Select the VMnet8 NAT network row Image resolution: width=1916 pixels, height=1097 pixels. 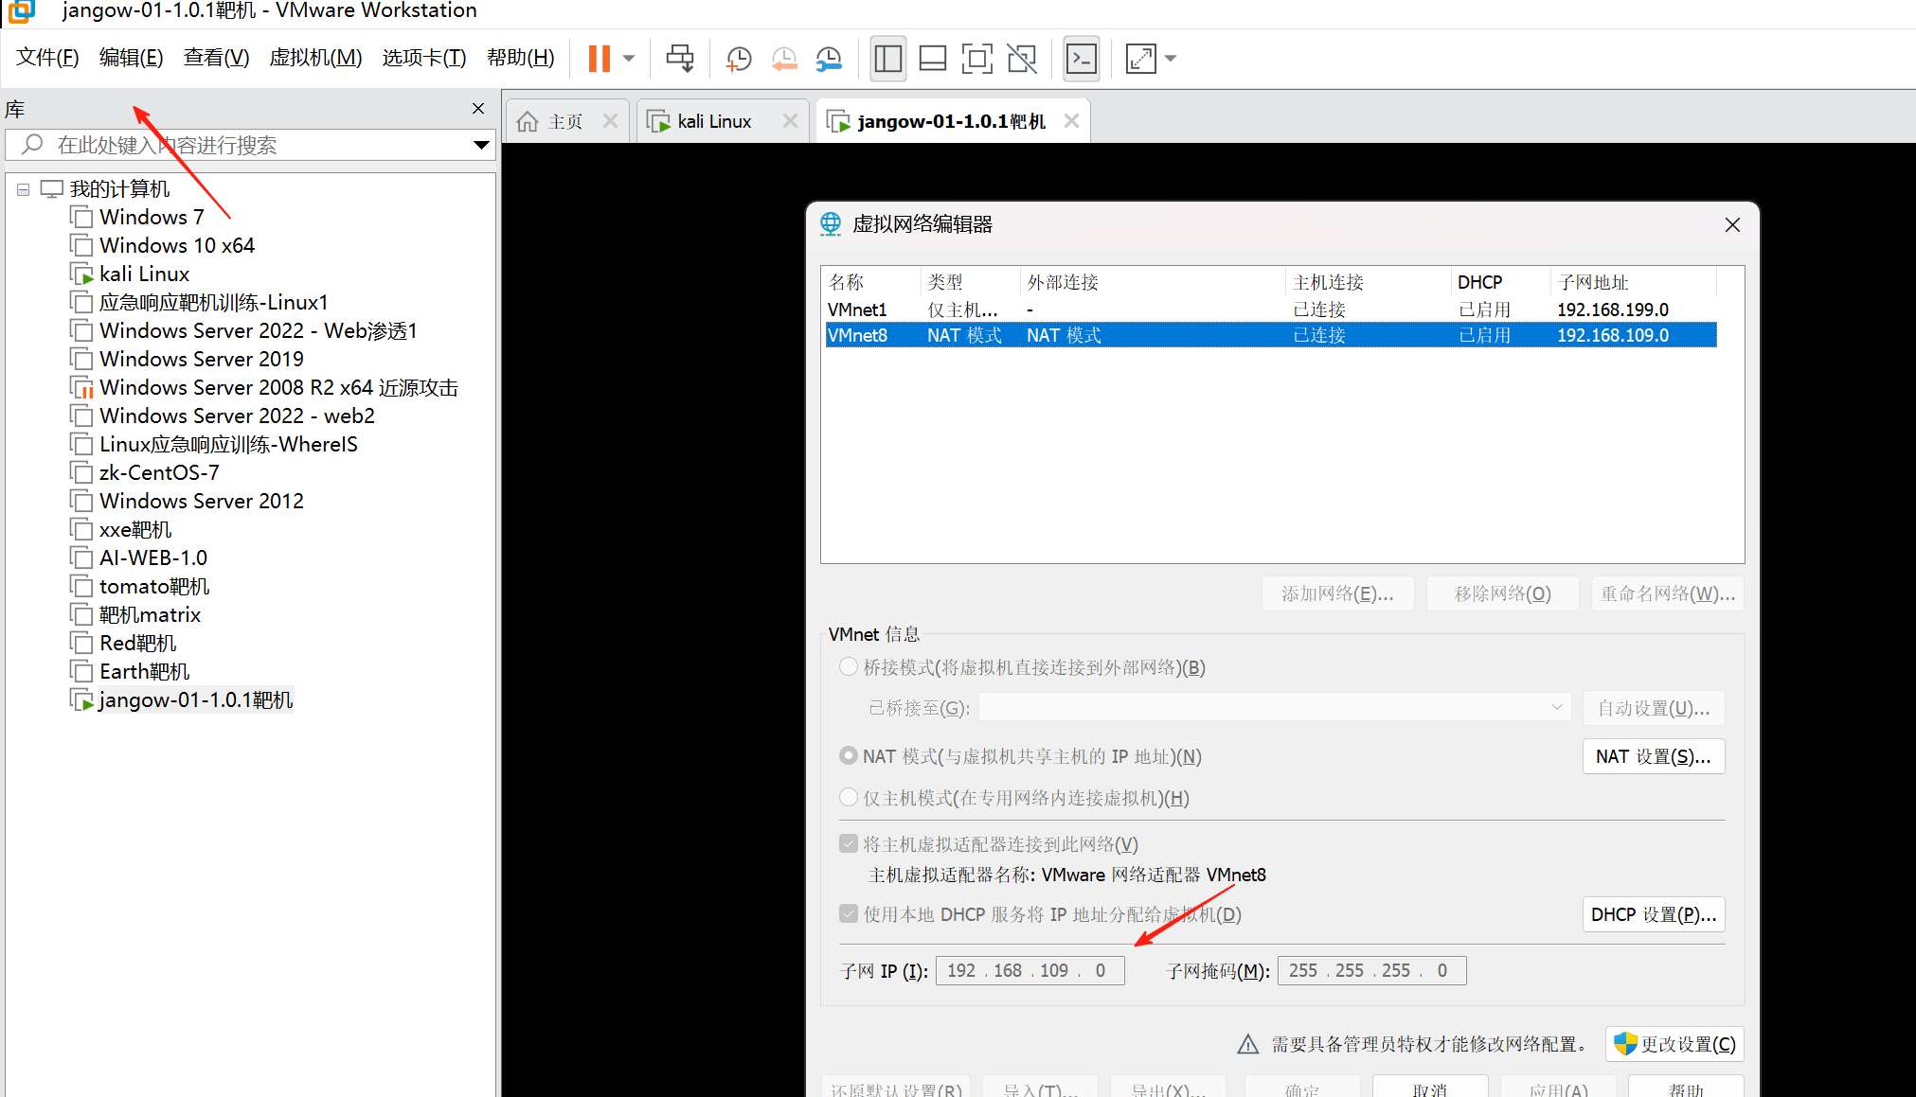(1271, 335)
